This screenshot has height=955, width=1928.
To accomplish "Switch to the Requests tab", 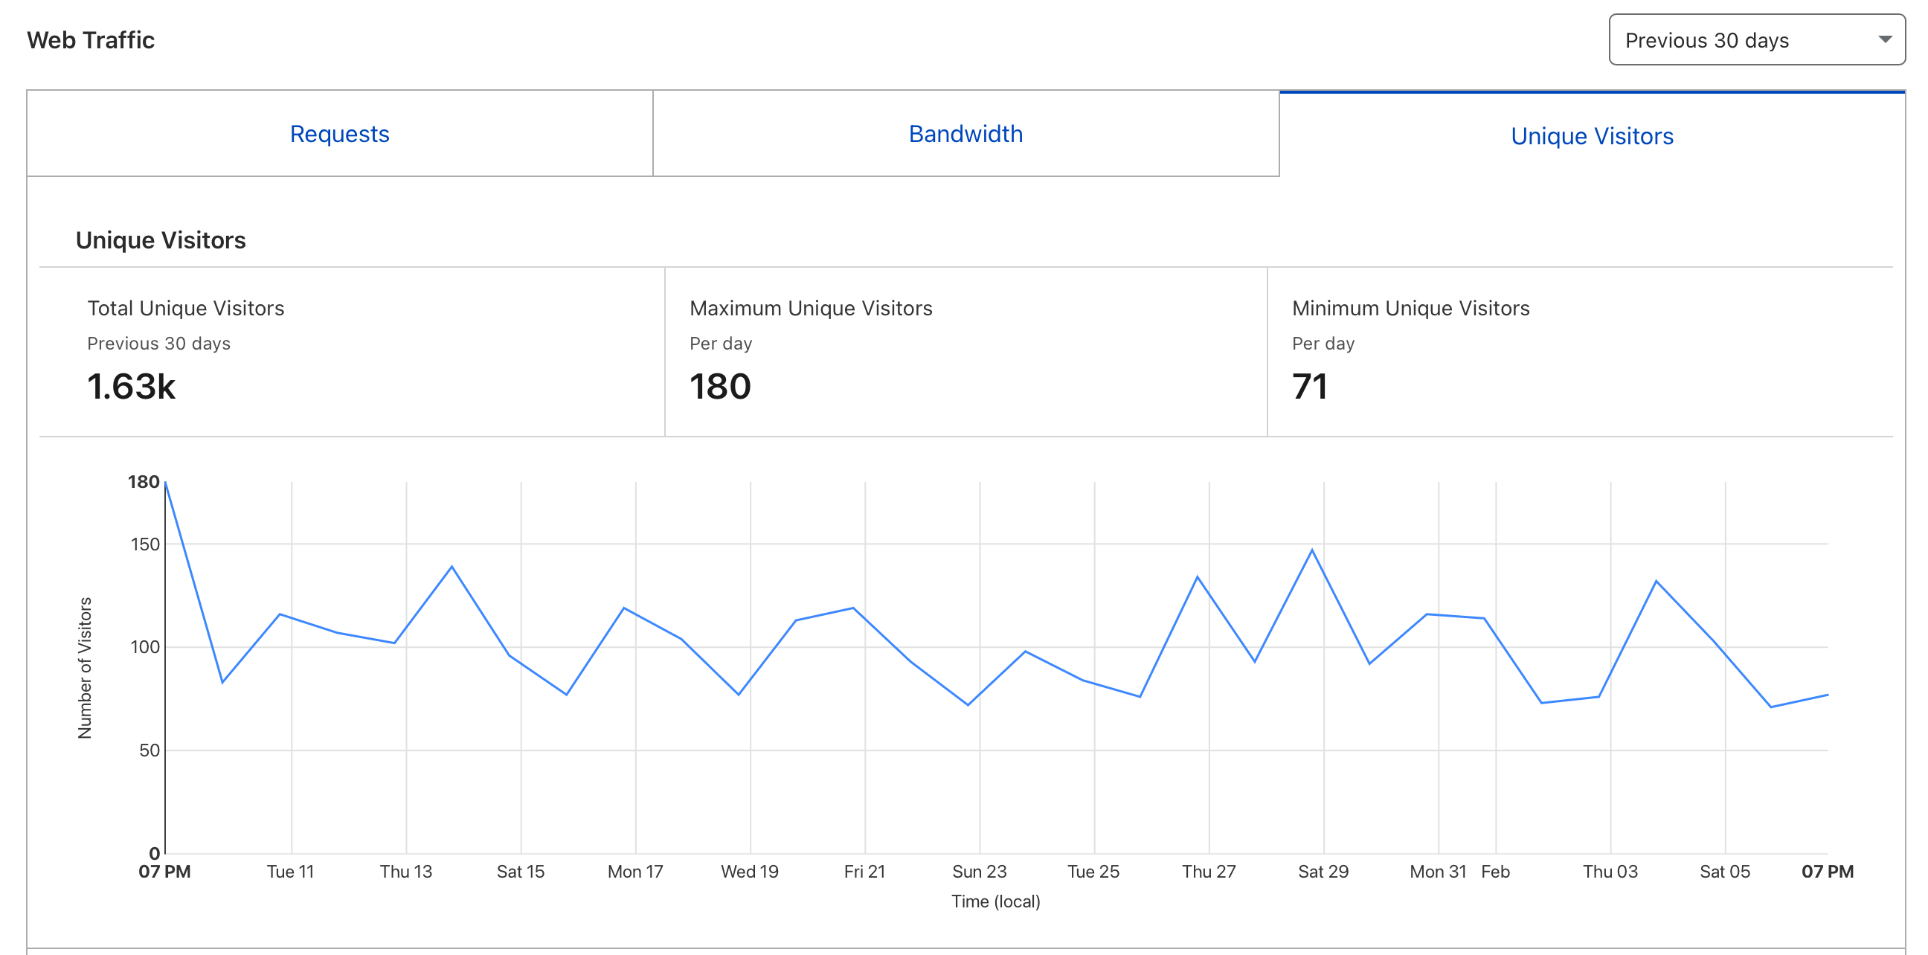I will pyautogui.click(x=339, y=134).
